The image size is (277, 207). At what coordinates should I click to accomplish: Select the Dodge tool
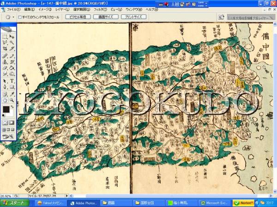[x=12, y=74]
